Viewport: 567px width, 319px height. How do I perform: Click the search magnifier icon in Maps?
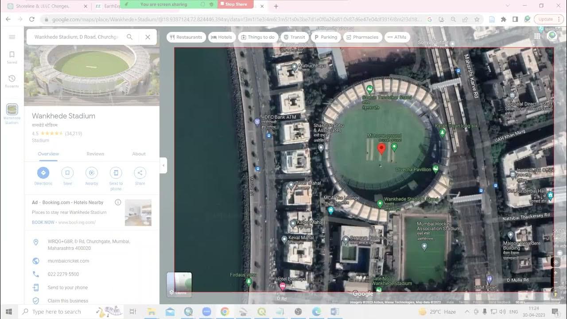point(130,37)
